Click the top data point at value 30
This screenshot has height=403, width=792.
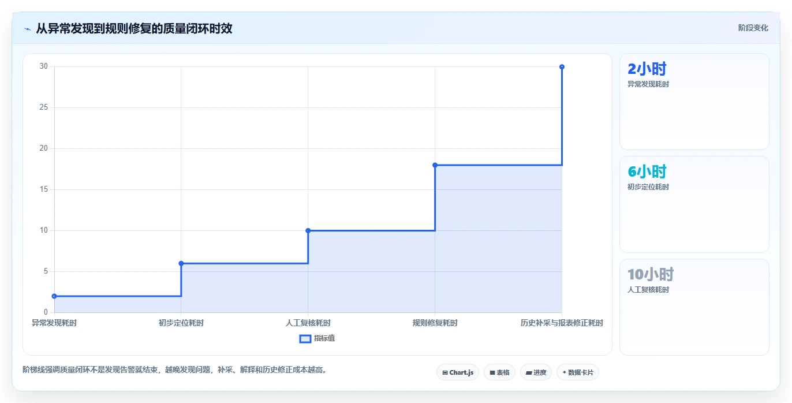pos(562,67)
